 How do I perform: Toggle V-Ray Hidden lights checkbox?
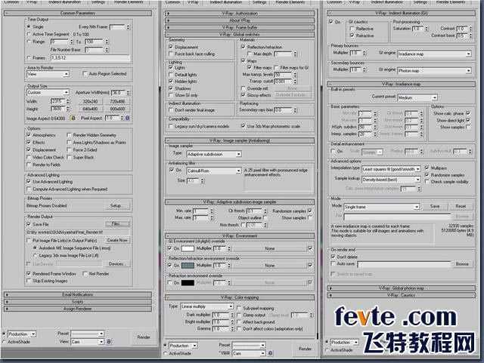(171, 82)
